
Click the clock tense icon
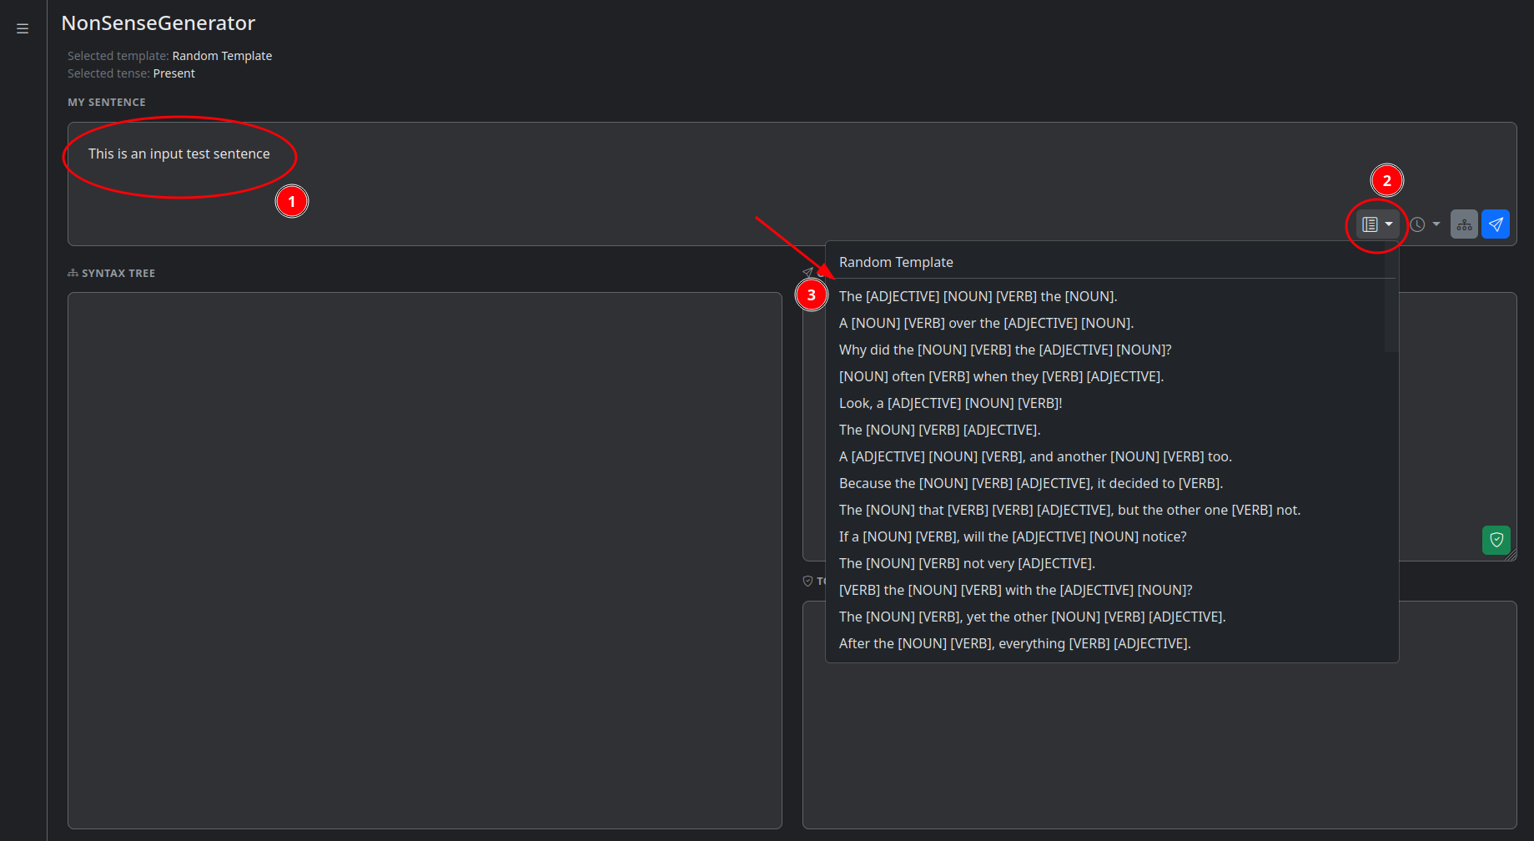pos(1417,224)
